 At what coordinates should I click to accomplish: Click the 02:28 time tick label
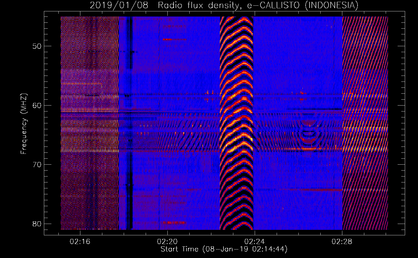tap(342, 242)
